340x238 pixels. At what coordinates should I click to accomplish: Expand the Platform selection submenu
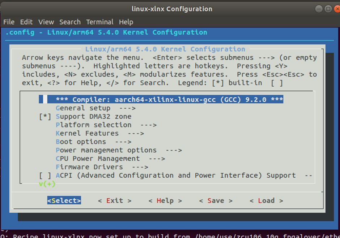[x=106, y=125]
